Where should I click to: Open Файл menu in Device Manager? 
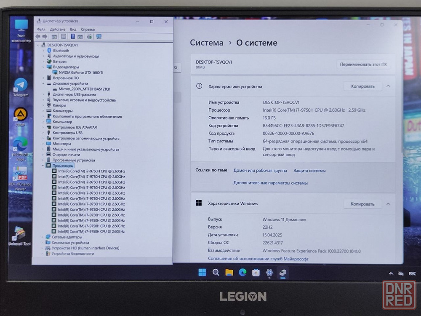coord(41,29)
